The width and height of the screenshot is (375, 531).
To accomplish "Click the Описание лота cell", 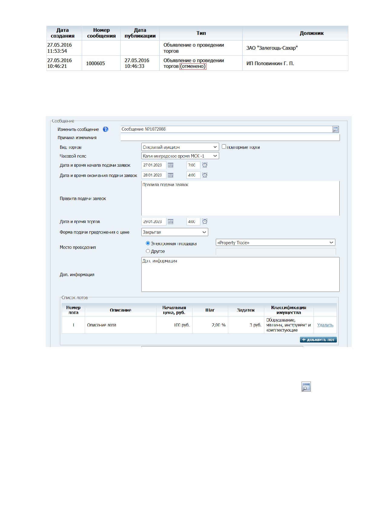I will pyautogui.click(x=120, y=325).
